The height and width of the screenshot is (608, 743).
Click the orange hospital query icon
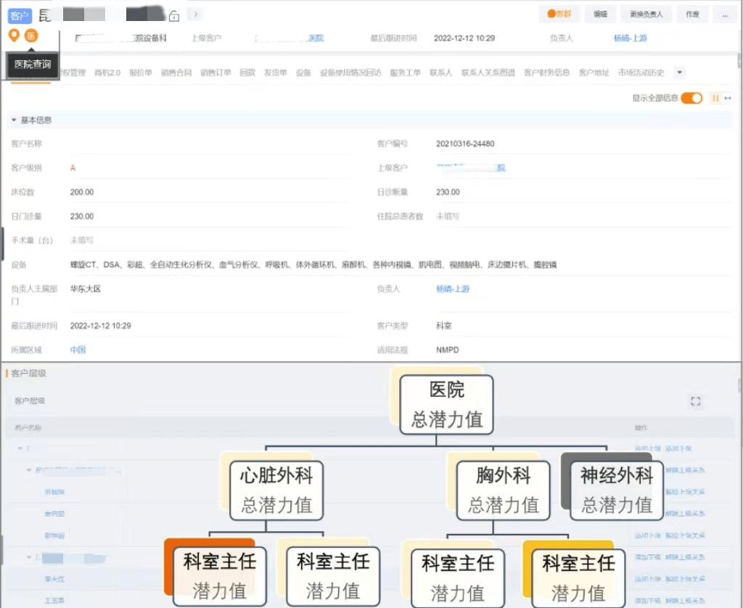(x=31, y=36)
